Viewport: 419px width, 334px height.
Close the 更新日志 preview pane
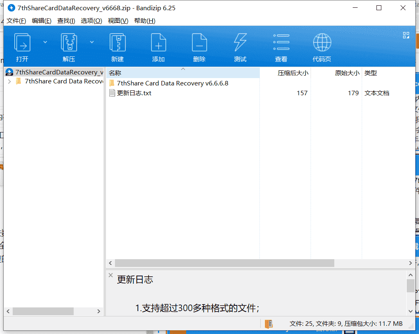[110, 275]
